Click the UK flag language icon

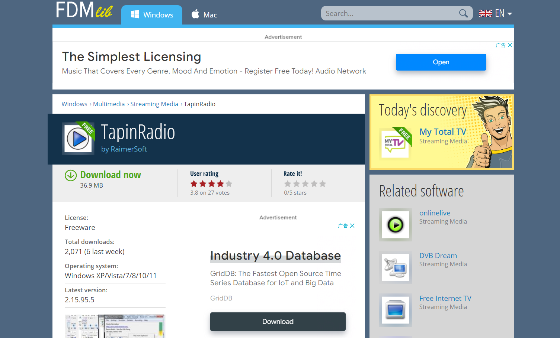click(485, 13)
